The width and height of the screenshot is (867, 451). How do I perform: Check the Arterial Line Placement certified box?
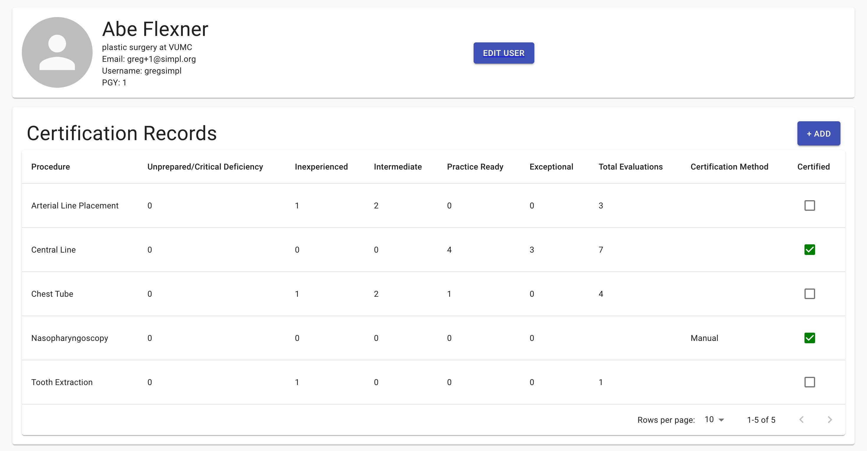809,205
